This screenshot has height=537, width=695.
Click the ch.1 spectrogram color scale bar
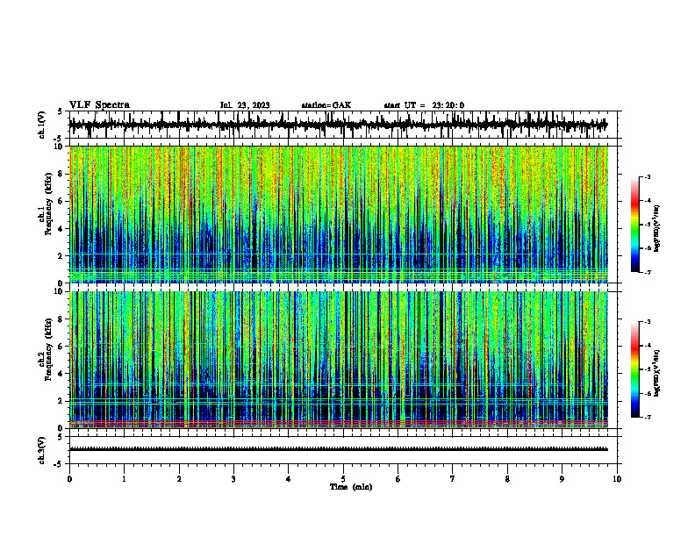point(634,225)
